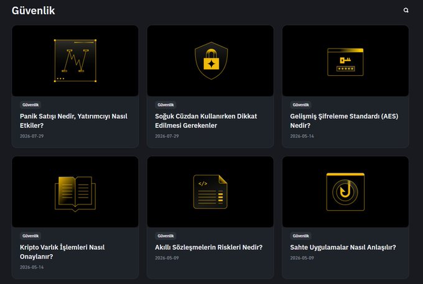Click date 2026-07-29 under Panik Satışı article

(x=32, y=136)
